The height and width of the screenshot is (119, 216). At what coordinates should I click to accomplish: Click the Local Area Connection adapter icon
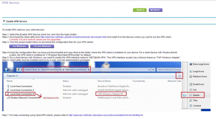(x=8, y=86)
